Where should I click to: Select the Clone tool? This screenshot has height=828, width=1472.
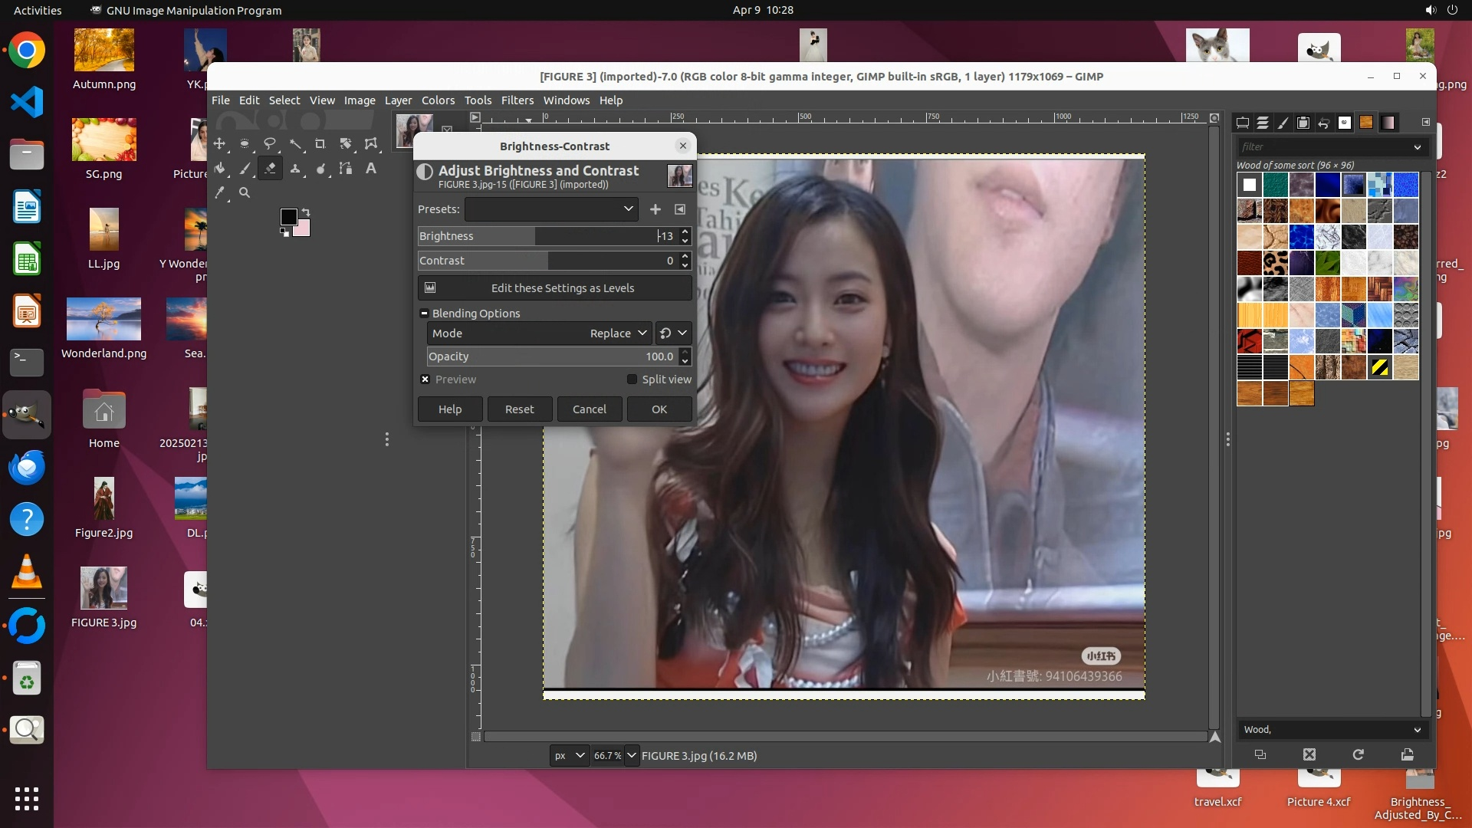coord(295,168)
